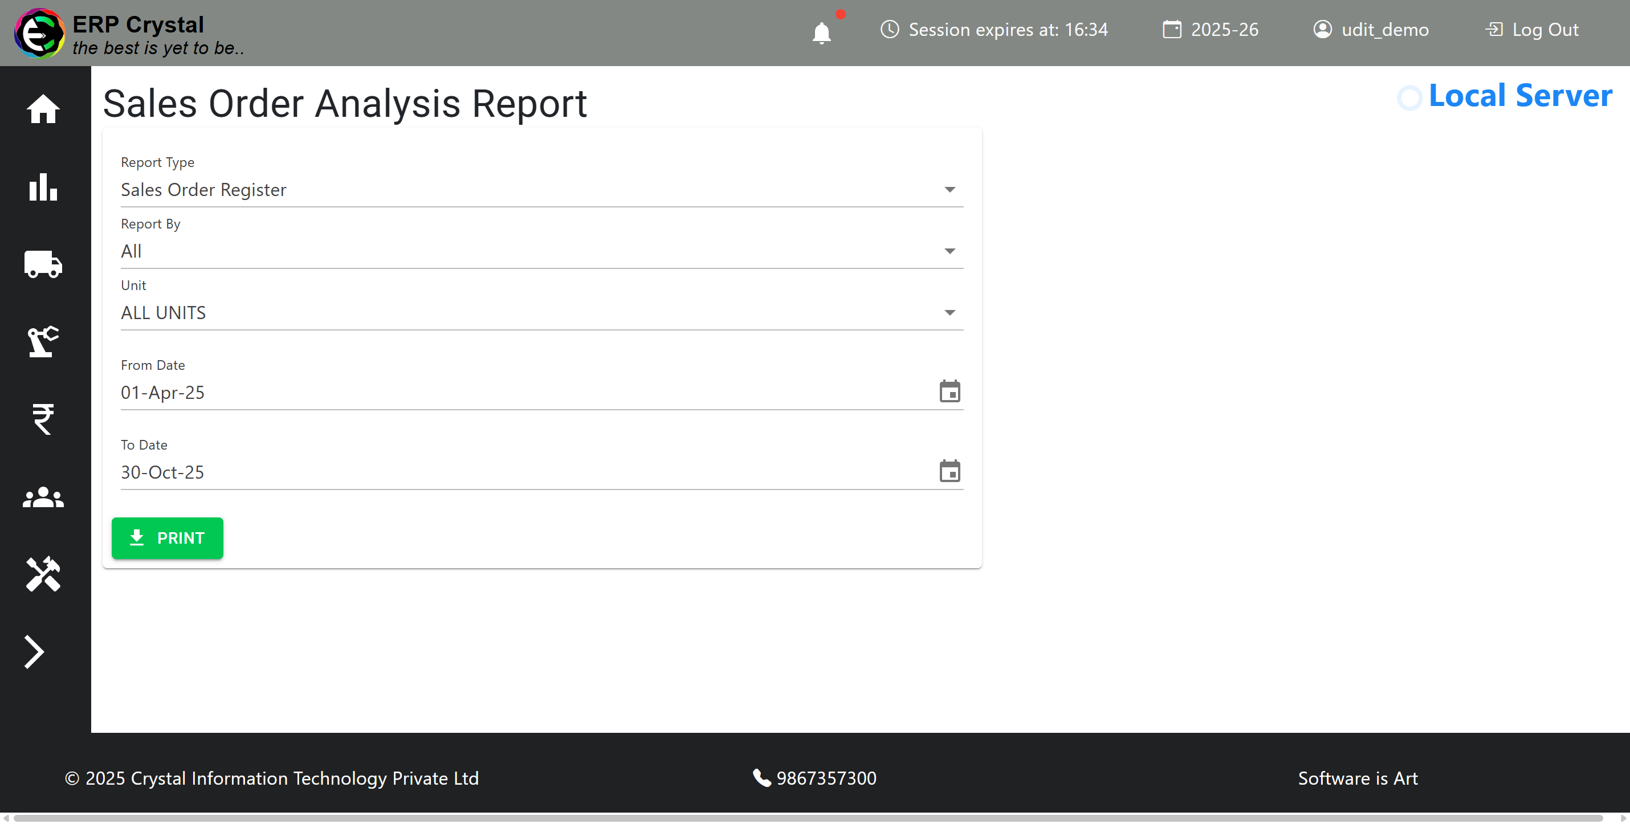Open the From Date calendar picker
This screenshot has width=1630, height=824.
(x=949, y=391)
